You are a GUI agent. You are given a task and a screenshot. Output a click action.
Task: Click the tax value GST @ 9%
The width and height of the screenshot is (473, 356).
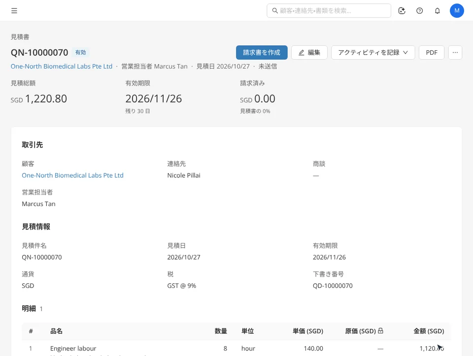182,285
